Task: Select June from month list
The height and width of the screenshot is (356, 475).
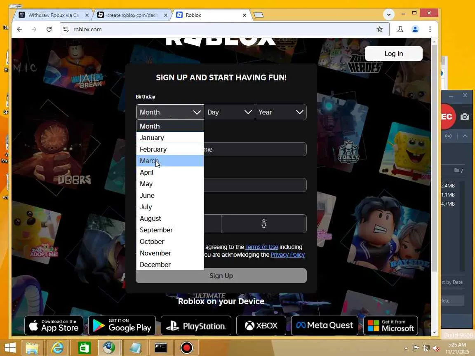Action: click(x=170, y=195)
